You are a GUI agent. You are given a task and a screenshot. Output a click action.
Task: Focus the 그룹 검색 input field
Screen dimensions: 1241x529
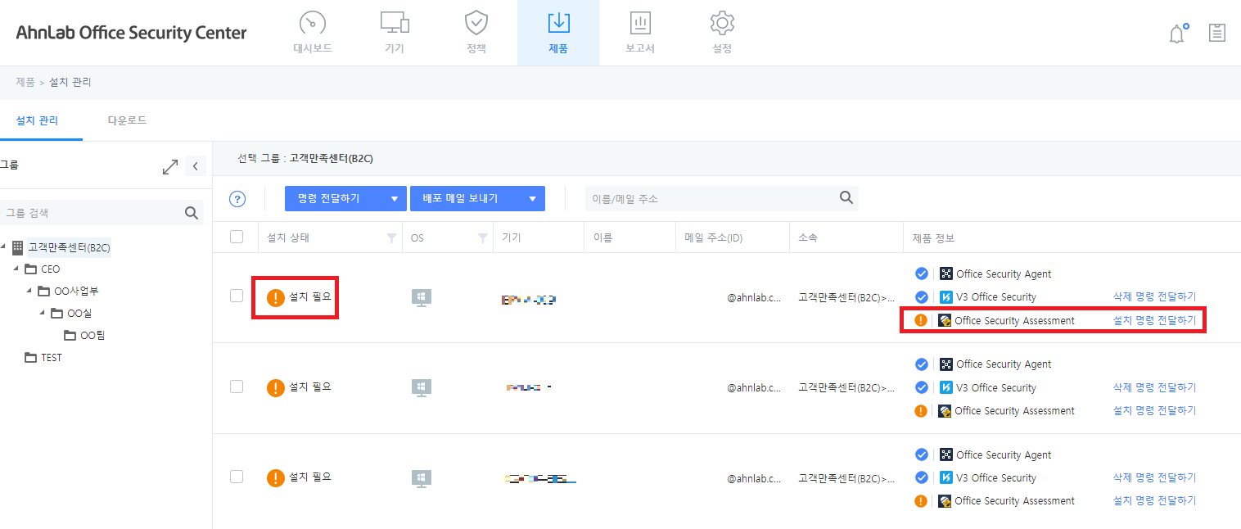(90, 213)
